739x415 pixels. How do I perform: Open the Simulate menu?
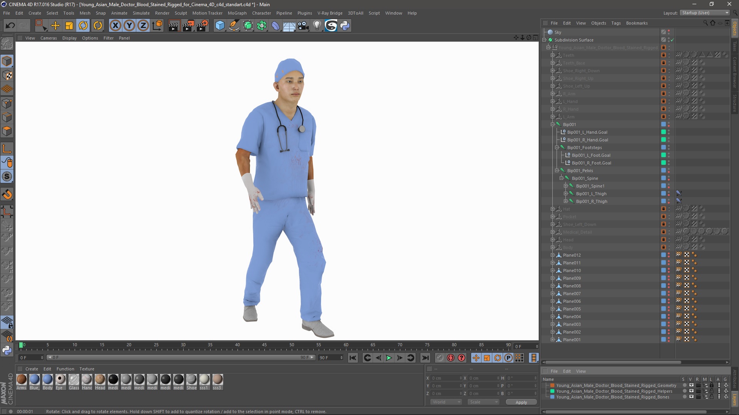(141, 13)
